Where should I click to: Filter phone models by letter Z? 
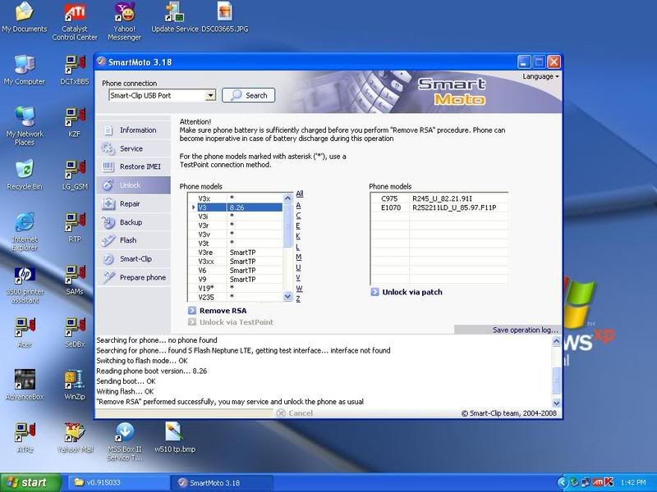(x=298, y=298)
